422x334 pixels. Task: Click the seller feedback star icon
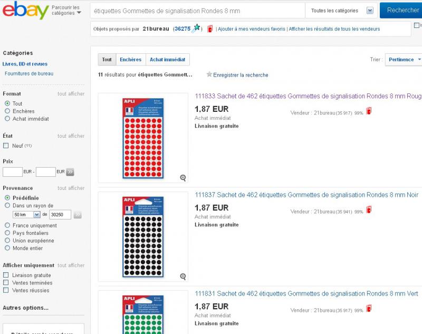[197, 28]
